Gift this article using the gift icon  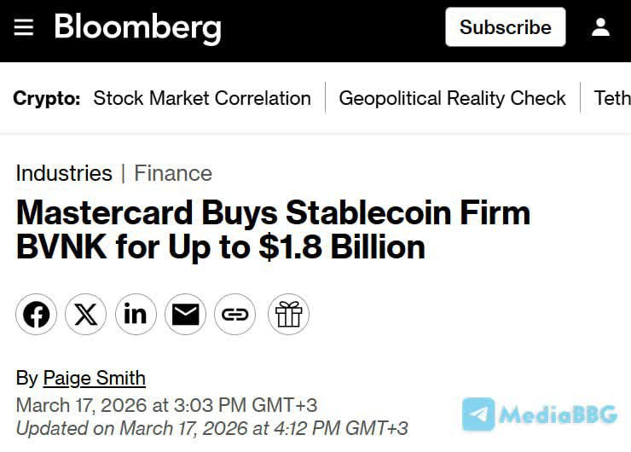[x=288, y=316]
